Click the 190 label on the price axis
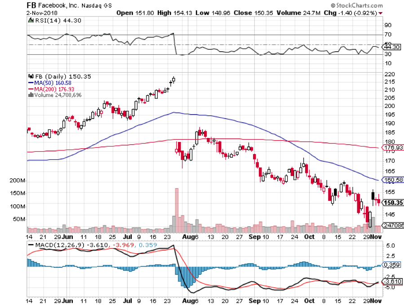This screenshot has width=404, height=305. click(390, 123)
